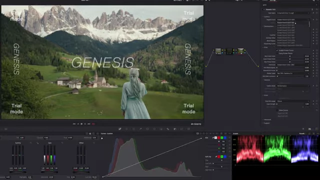This screenshot has width=320, height=180.
Task: Toggle the Genesis plugin enable switch
Action: click(264, 9)
